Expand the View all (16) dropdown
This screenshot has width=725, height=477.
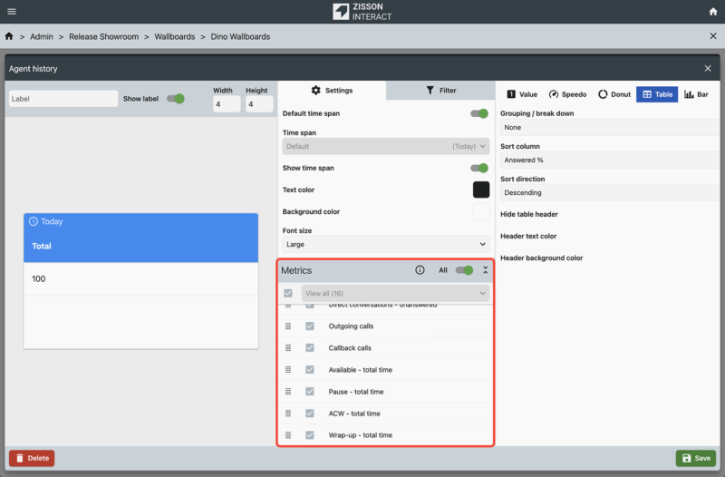[395, 294]
